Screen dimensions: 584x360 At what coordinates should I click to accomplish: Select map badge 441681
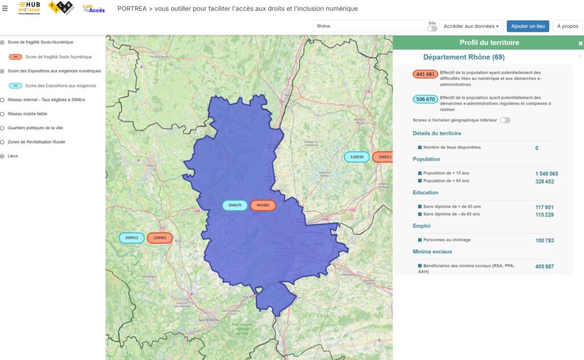pyautogui.click(x=263, y=205)
